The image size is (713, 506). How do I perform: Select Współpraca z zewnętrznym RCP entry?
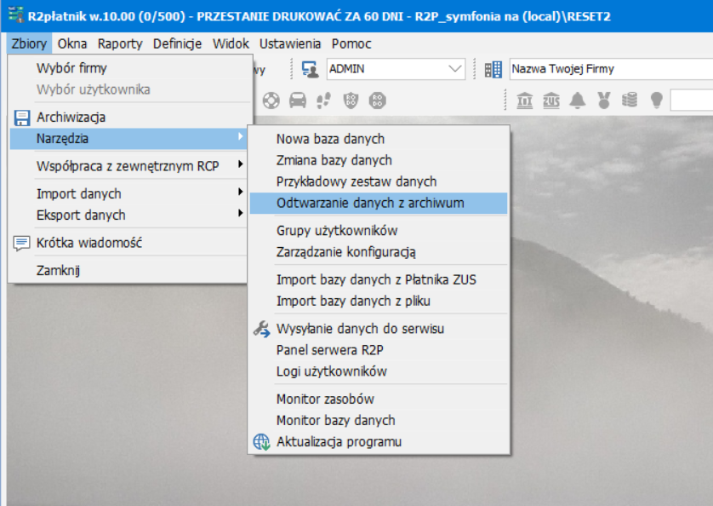click(128, 166)
